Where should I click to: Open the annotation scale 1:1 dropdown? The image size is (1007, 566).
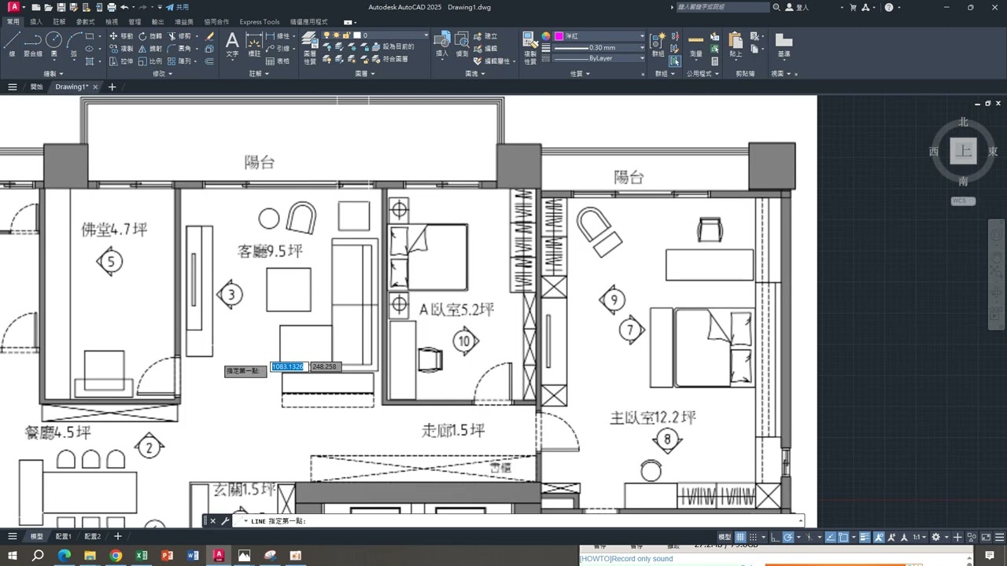920,537
